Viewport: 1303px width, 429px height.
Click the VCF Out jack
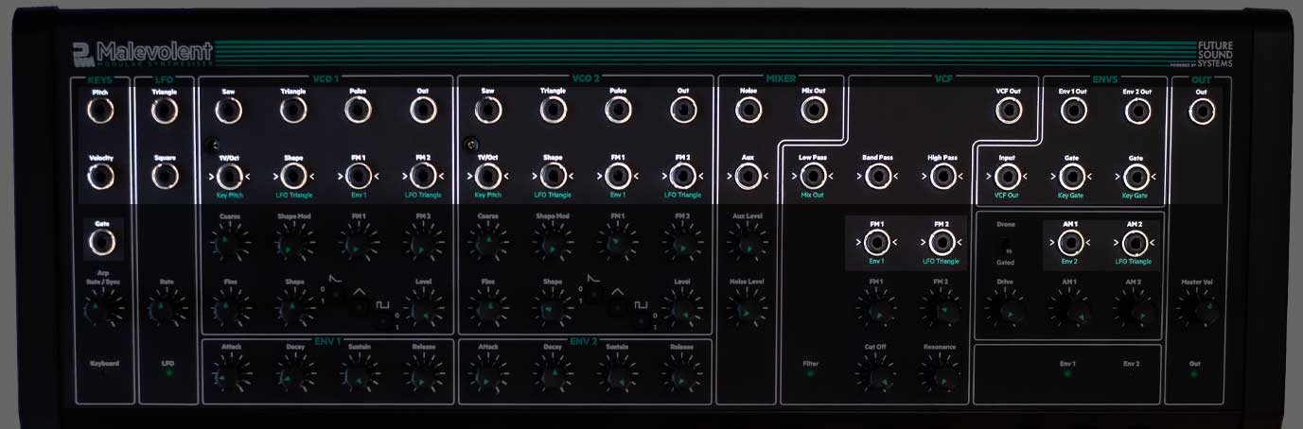tap(1008, 112)
